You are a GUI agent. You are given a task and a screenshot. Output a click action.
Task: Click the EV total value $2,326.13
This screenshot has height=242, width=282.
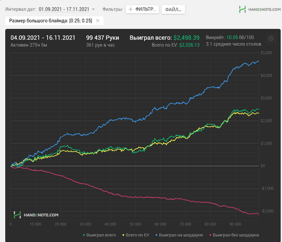[189, 45]
